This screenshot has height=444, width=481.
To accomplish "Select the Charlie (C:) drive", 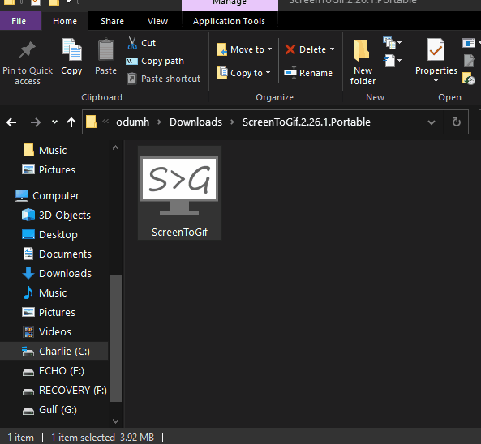I will tap(54, 351).
